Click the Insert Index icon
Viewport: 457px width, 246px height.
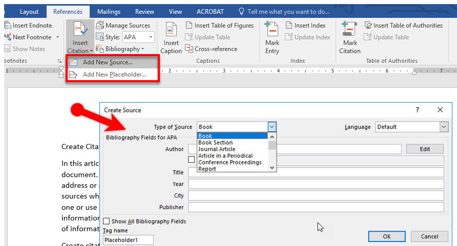[289, 26]
